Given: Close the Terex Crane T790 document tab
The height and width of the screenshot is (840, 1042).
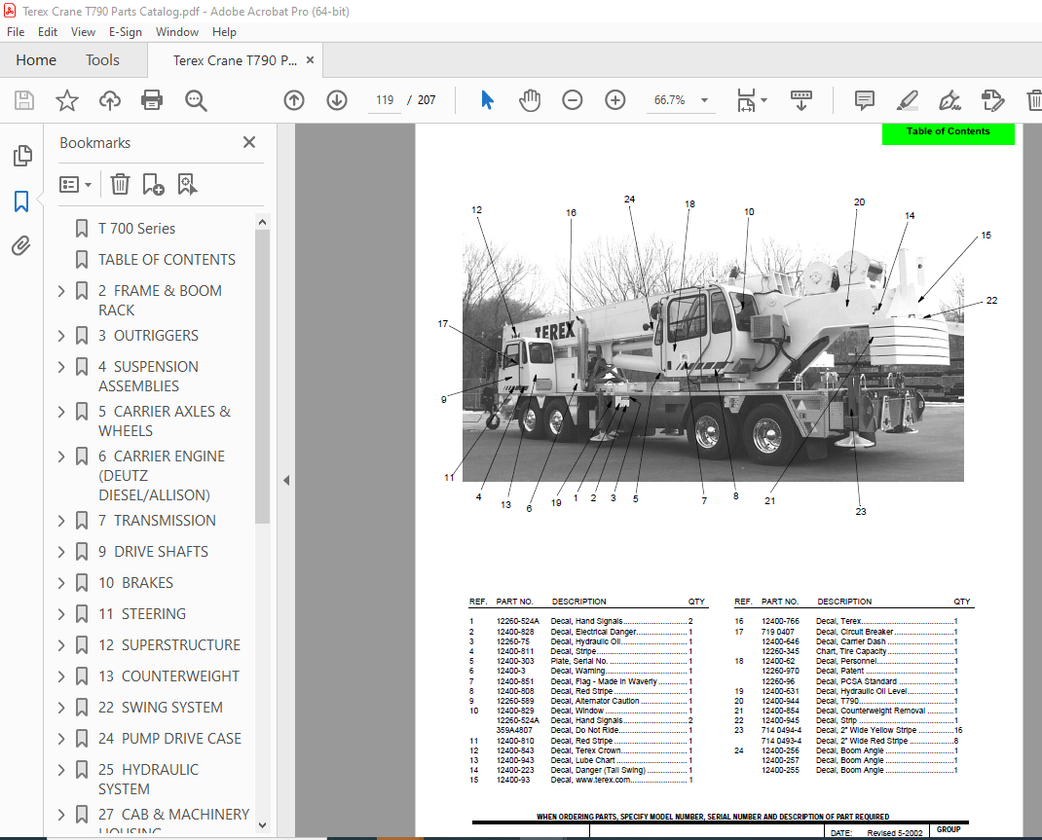Looking at the screenshot, I should pos(310,60).
